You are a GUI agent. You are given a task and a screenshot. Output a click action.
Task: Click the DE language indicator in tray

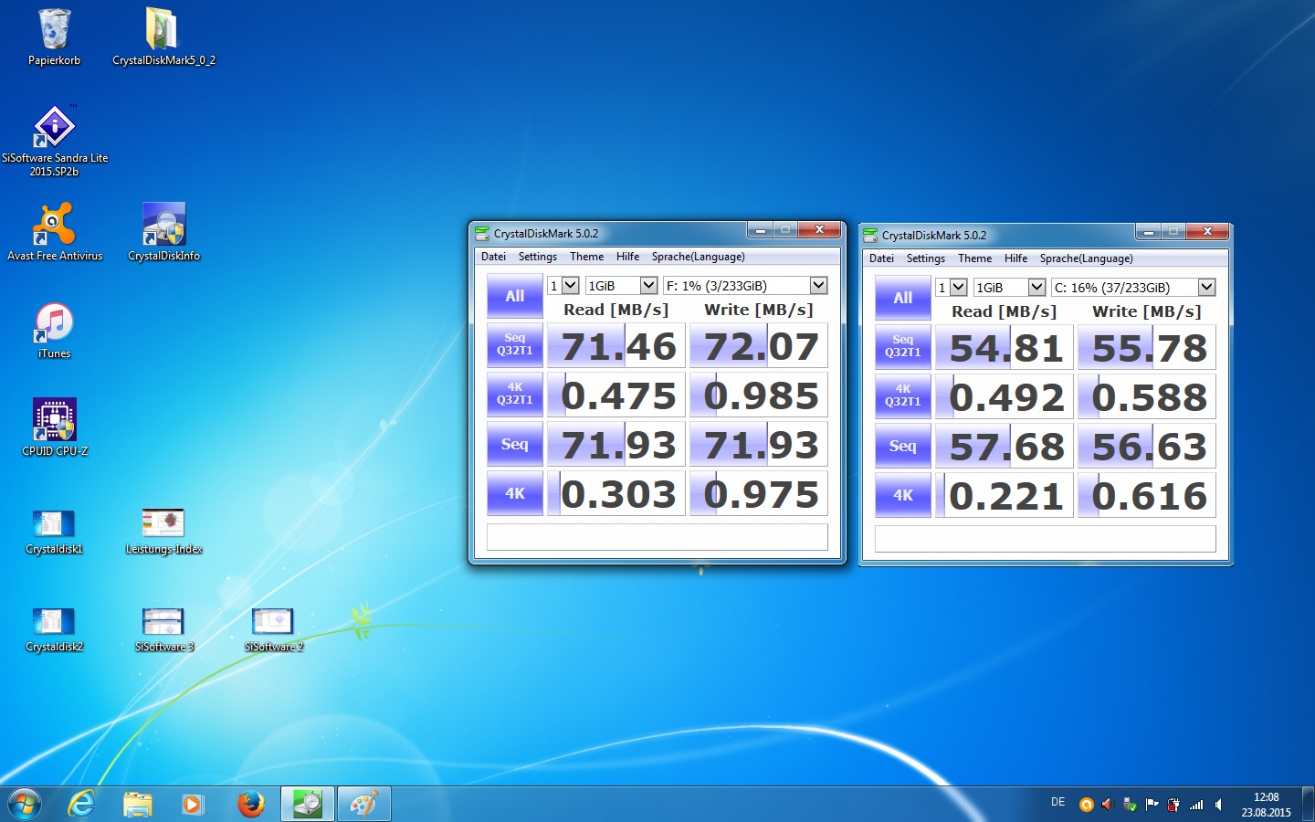coord(1057,802)
